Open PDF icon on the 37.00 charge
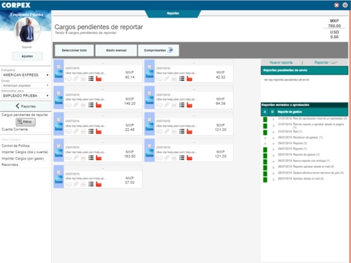The width and height of the screenshot is (351, 263). [x=83, y=184]
